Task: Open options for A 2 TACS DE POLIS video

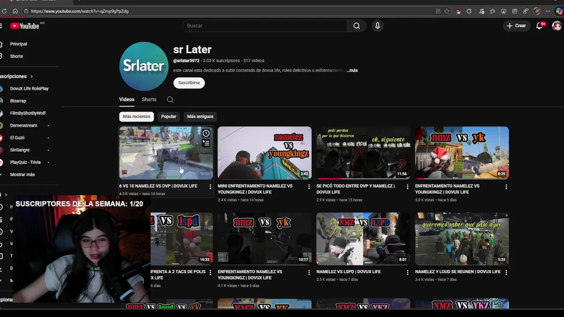Action: click(210, 273)
